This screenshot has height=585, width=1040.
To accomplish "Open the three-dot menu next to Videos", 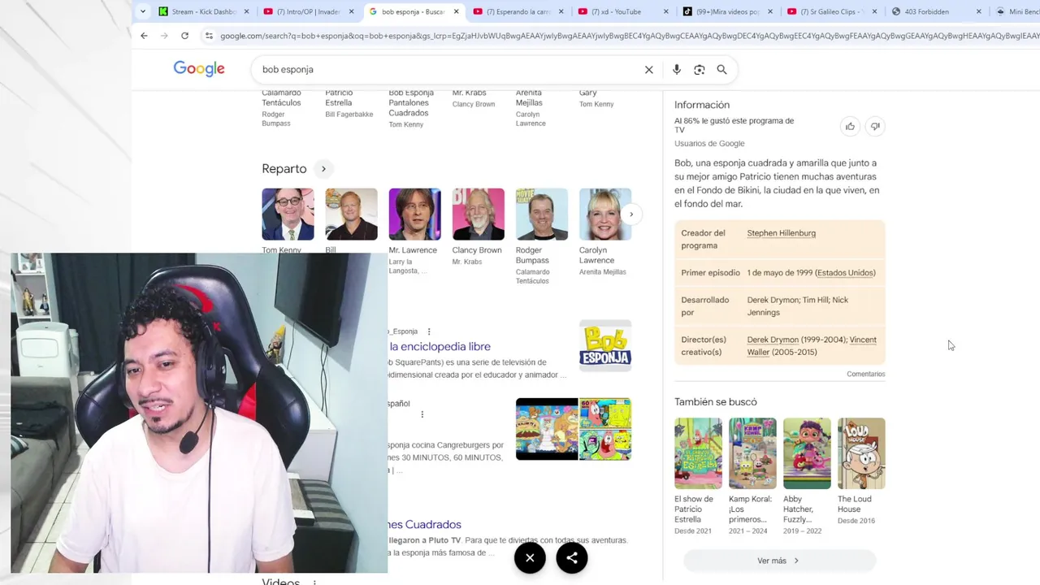I will click(314, 582).
